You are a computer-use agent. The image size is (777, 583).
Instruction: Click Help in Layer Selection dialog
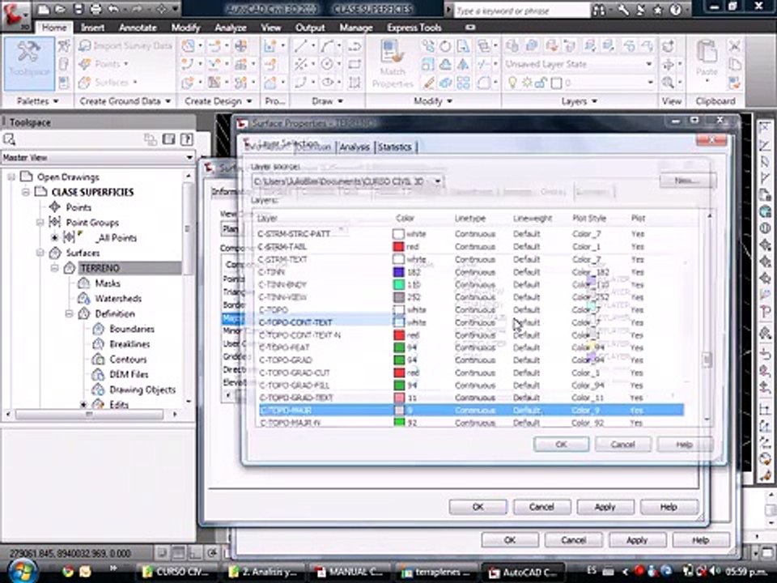[685, 445]
